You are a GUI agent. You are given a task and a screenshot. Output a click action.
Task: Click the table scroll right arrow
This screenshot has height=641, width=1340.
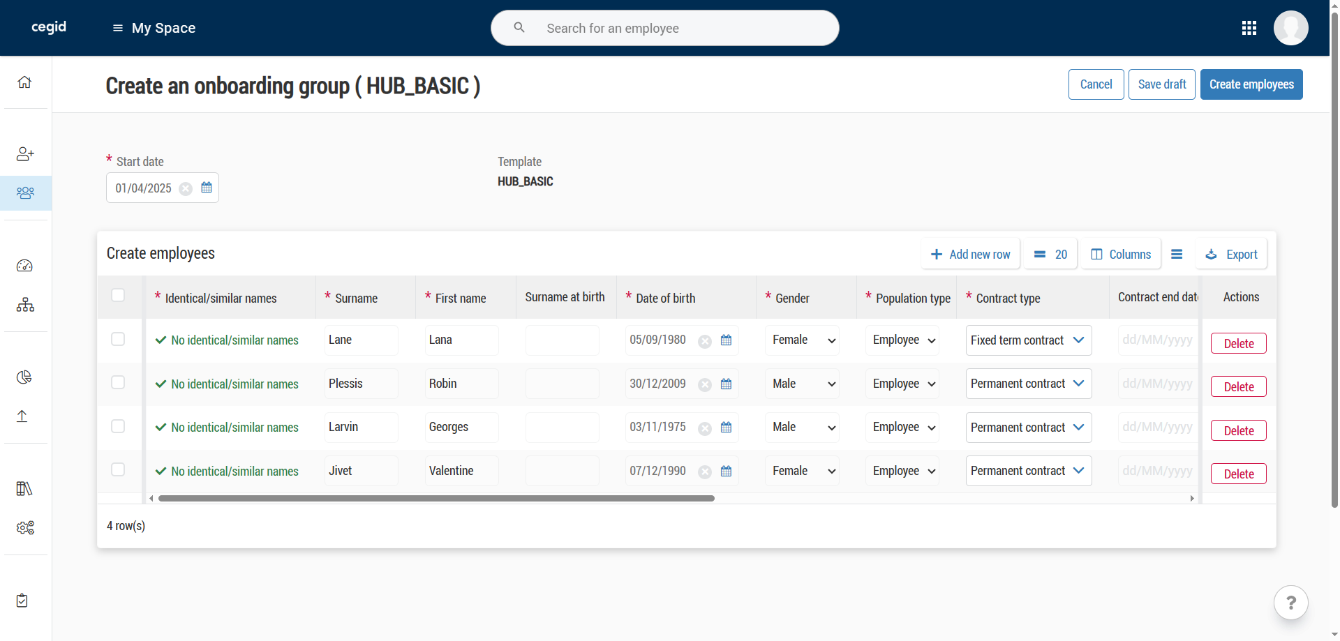coord(1192,498)
